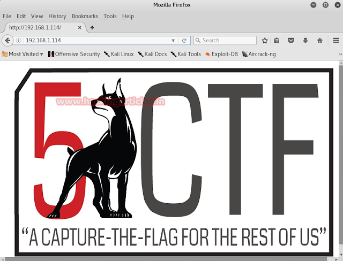Open the Tools menu

pos(110,17)
